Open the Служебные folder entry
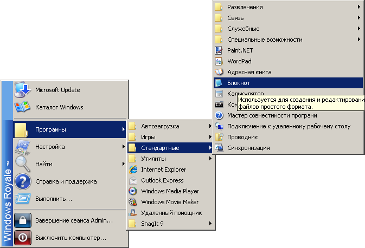This screenshot has height=248, width=365. pyautogui.click(x=288, y=29)
